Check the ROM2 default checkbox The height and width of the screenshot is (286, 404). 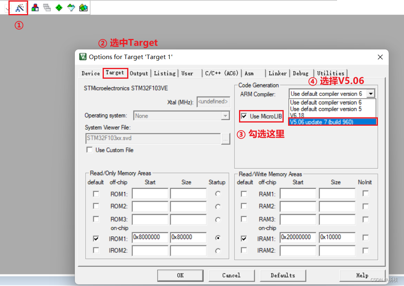pyautogui.click(x=96, y=206)
